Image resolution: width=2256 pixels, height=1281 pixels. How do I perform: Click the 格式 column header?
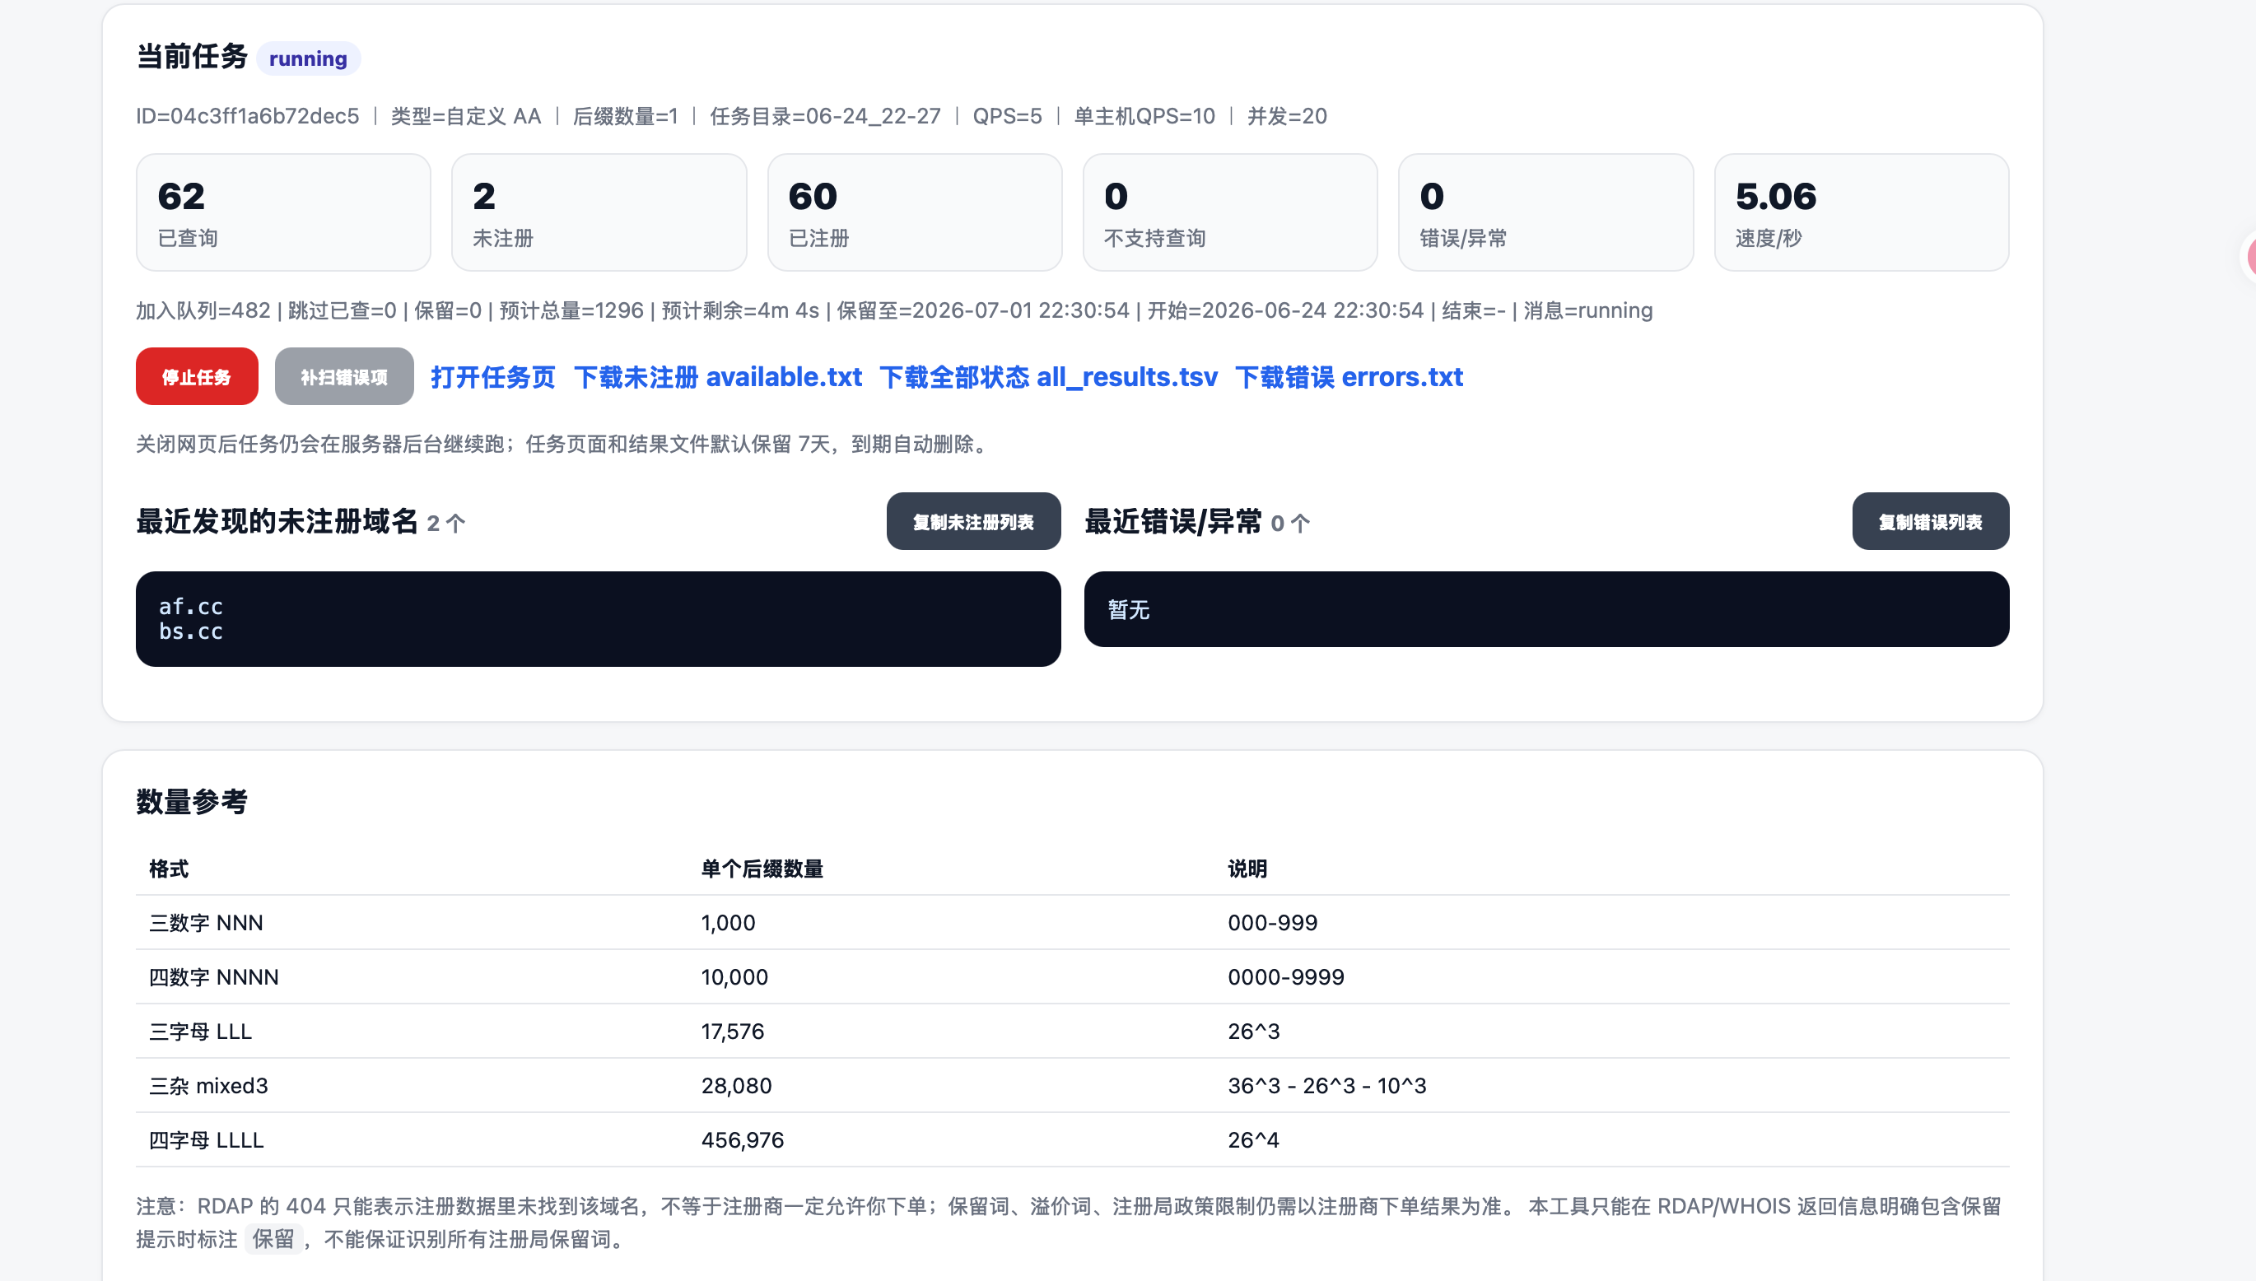169,869
